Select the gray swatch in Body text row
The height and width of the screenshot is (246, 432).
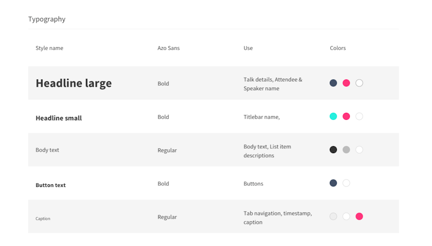[x=346, y=150]
